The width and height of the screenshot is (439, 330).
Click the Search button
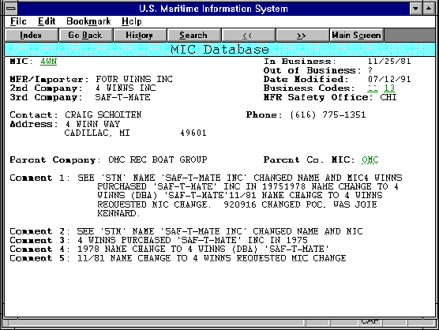tap(193, 36)
